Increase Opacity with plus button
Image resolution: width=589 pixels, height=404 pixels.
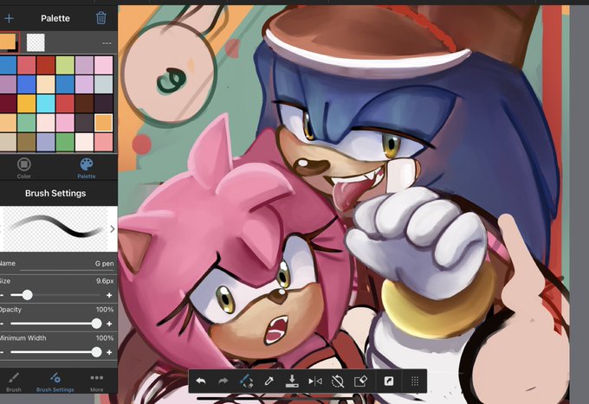click(x=109, y=324)
